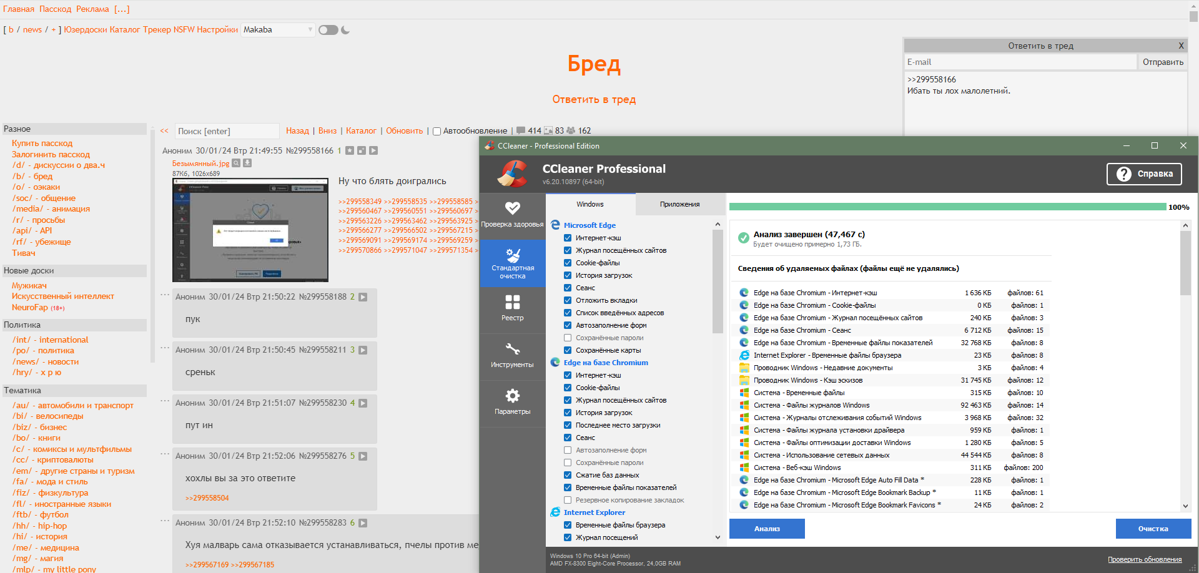
Task: Open the Health Check (Проверка здоровья) section in CCleaner
Action: (512, 215)
